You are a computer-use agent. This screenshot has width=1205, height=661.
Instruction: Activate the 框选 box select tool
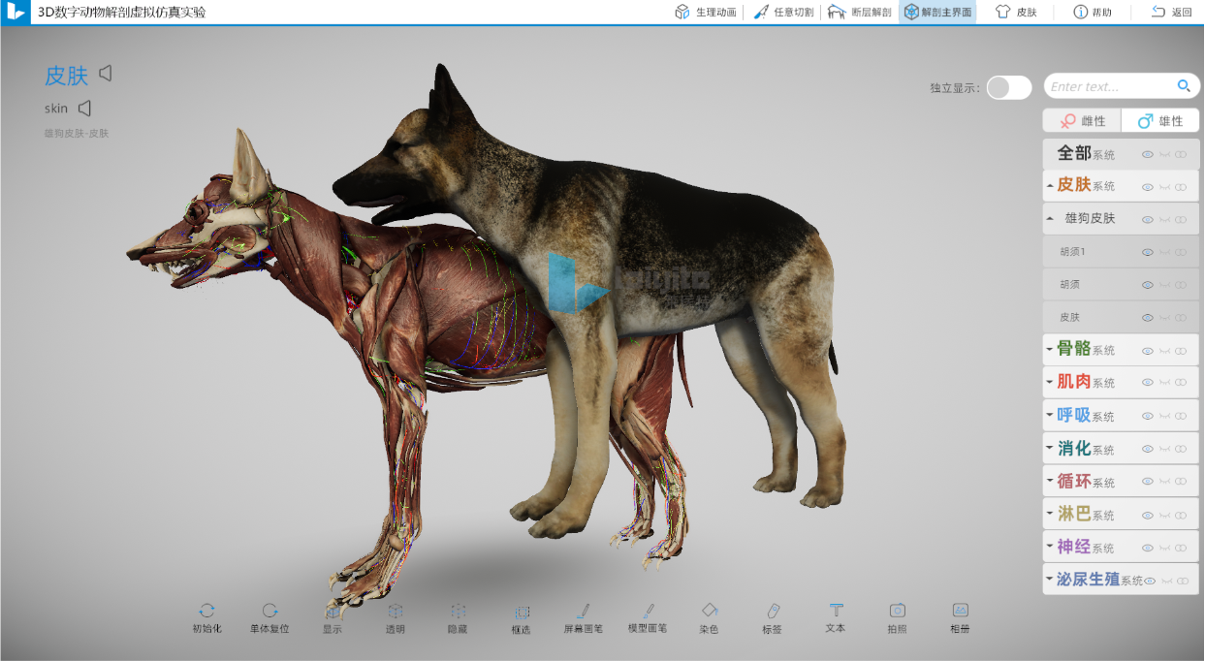click(522, 613)
